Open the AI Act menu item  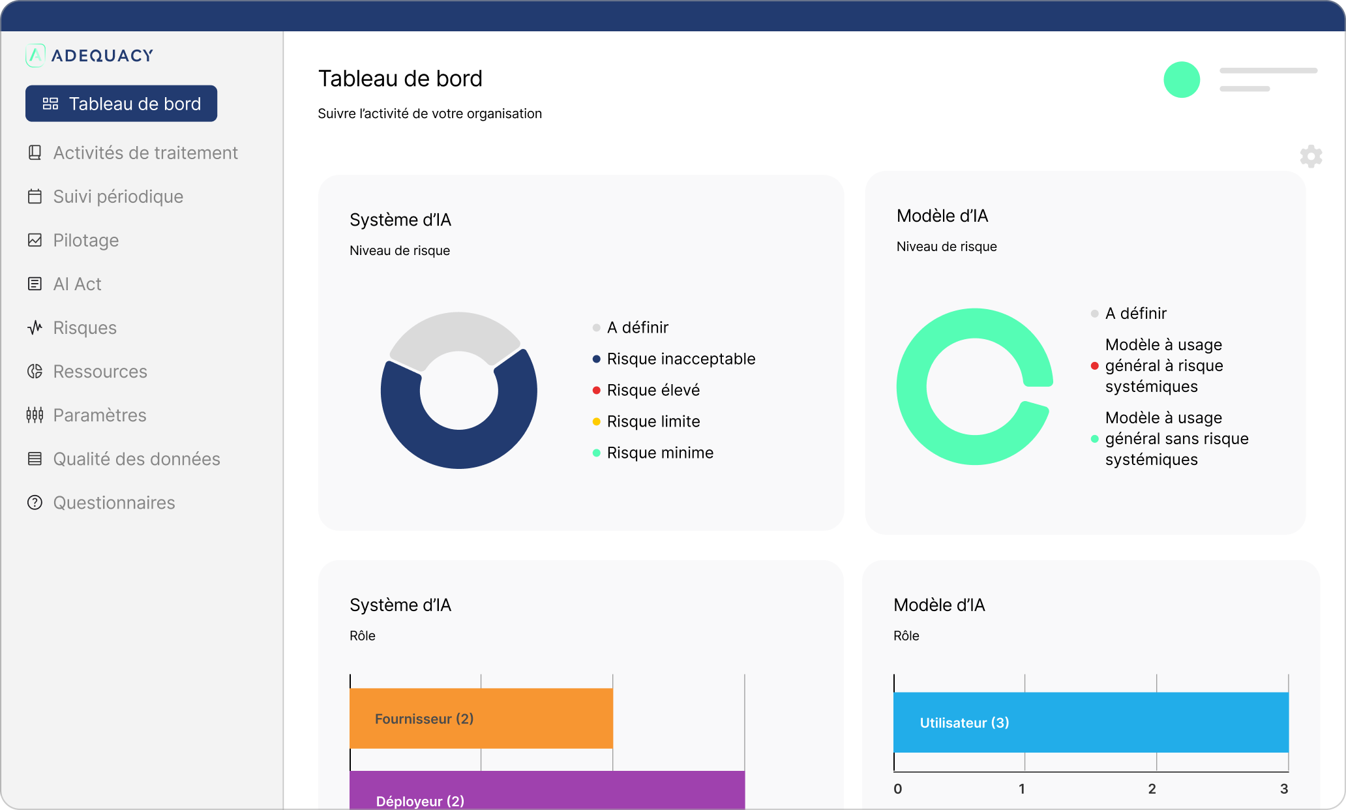[77, 284]
